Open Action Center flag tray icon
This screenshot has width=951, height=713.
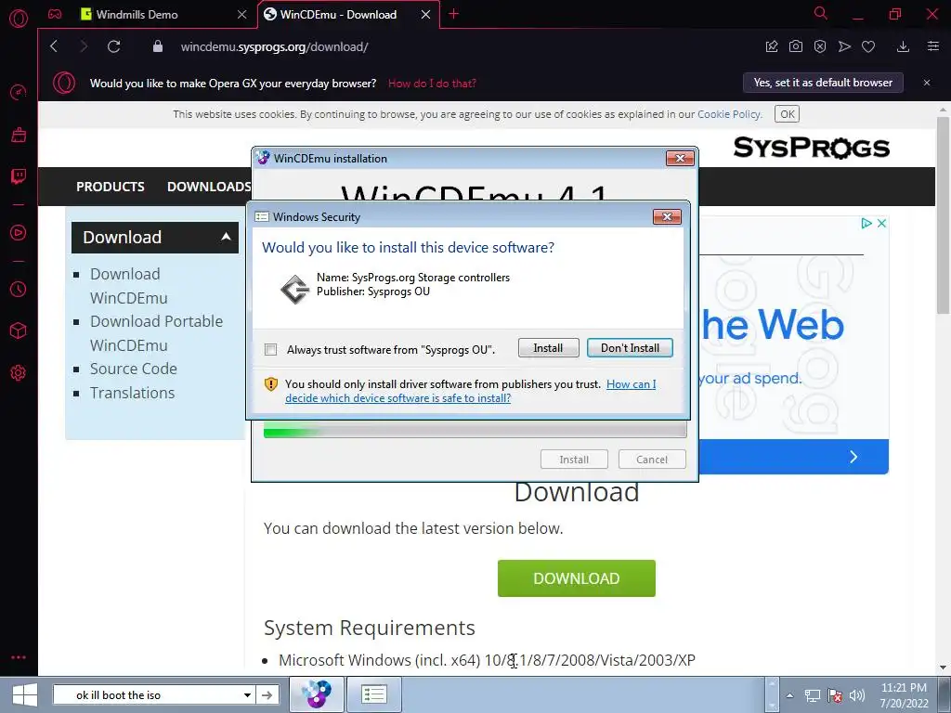(x=835, y=695)
